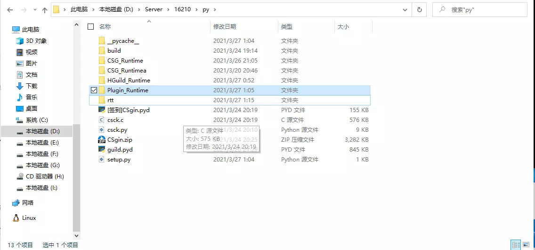Switch to large icons view
Viewport: 535px width, 250px height.
(526, 244)
